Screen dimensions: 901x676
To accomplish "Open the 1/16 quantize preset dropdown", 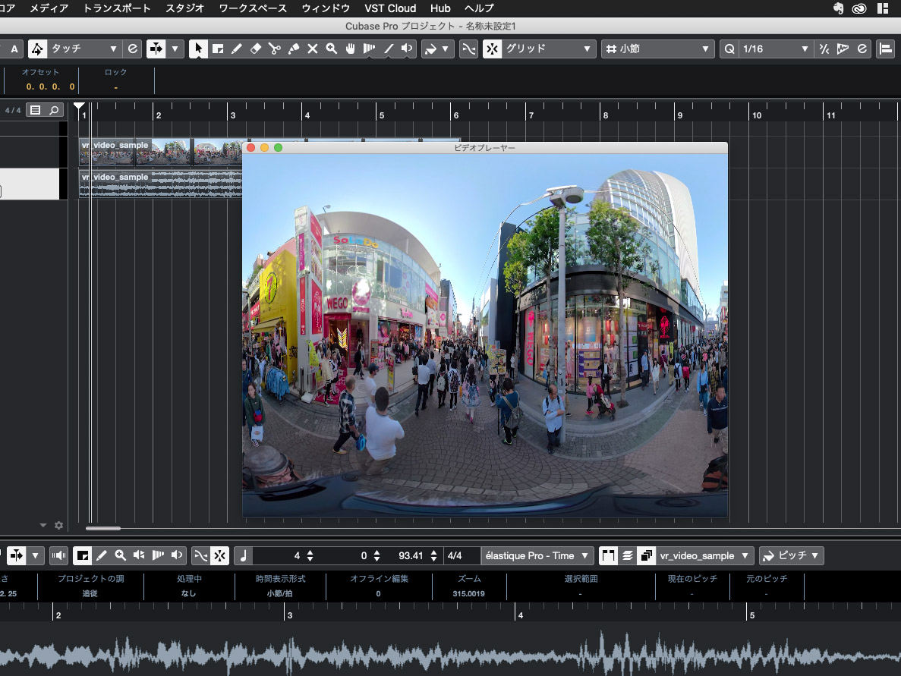I will (775, 49).
